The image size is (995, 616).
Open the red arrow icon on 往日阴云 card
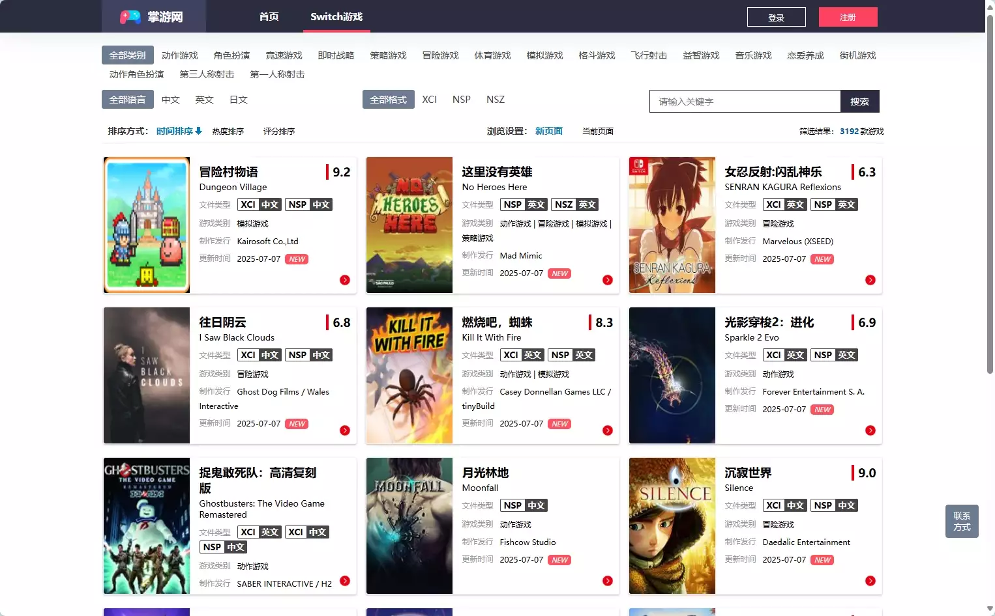(345, 430)
